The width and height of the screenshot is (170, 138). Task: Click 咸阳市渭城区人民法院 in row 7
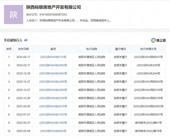[x=92, y=106]
